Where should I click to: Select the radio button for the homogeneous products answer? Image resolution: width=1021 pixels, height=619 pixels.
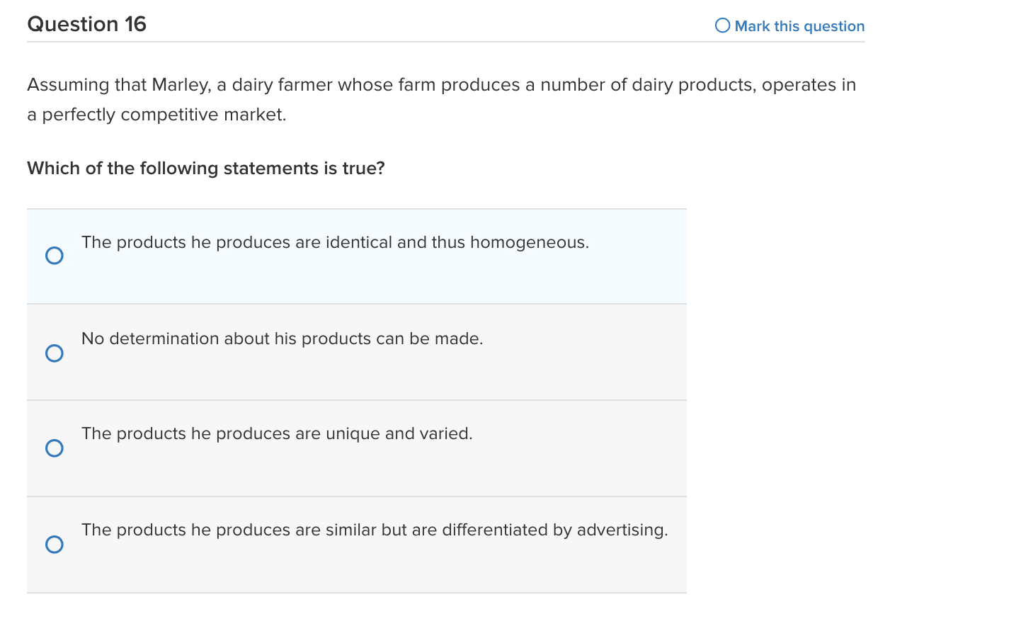[x=55, y=255]
